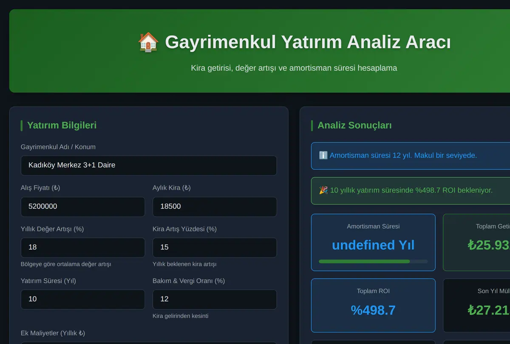
Task: Focus the Aylık Kira input field
Action: pos(215,207)
